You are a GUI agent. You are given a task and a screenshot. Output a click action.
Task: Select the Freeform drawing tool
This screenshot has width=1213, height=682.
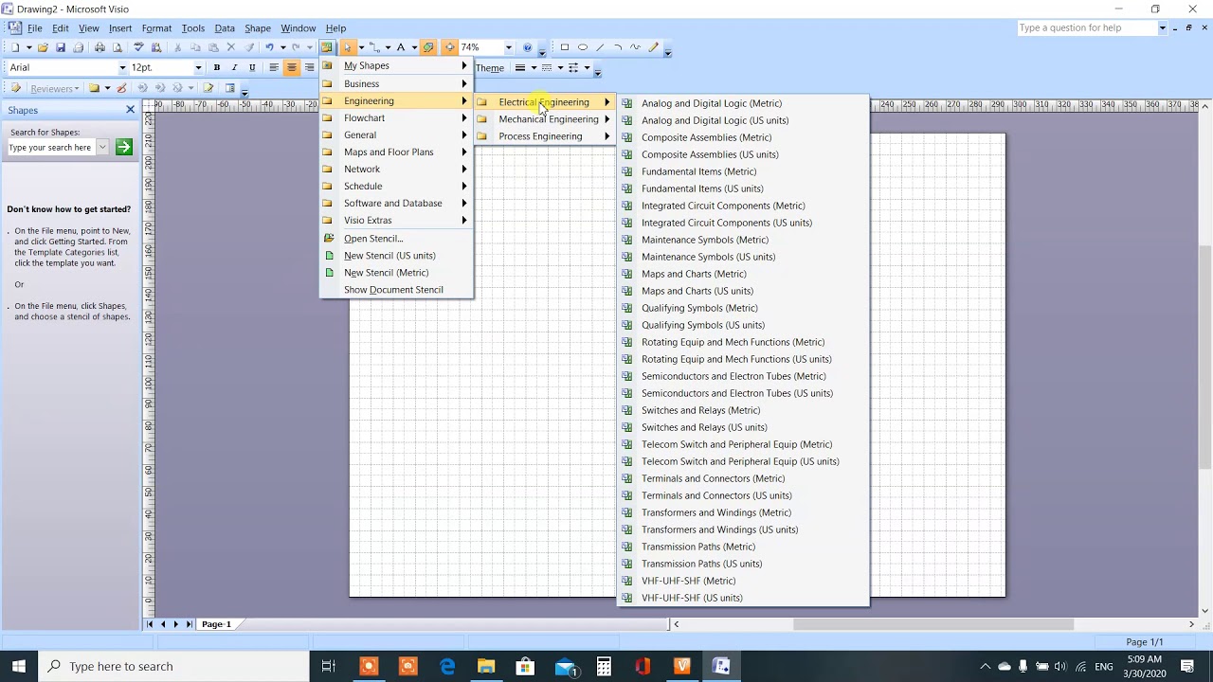click(x=636, y=47)
